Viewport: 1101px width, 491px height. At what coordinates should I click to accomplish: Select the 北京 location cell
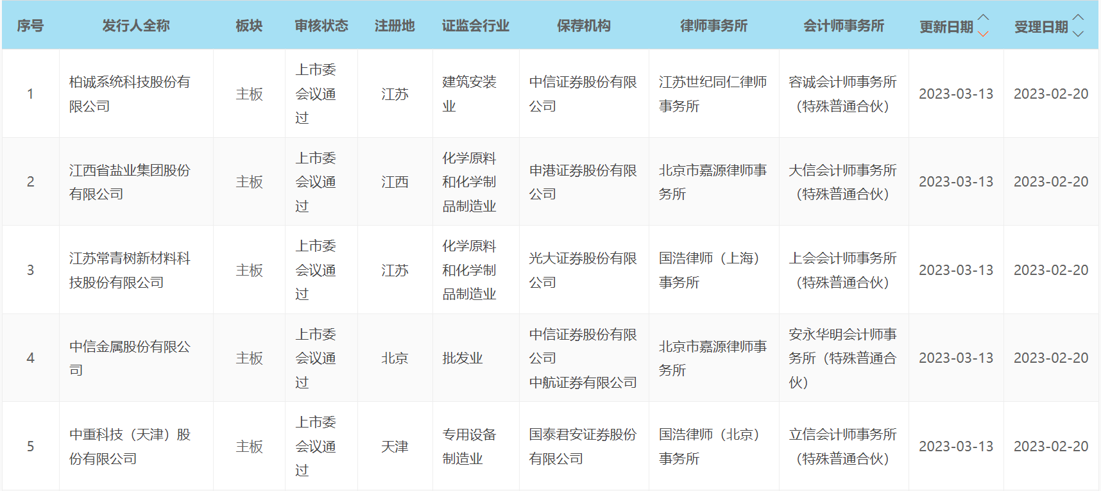[395, 358]
